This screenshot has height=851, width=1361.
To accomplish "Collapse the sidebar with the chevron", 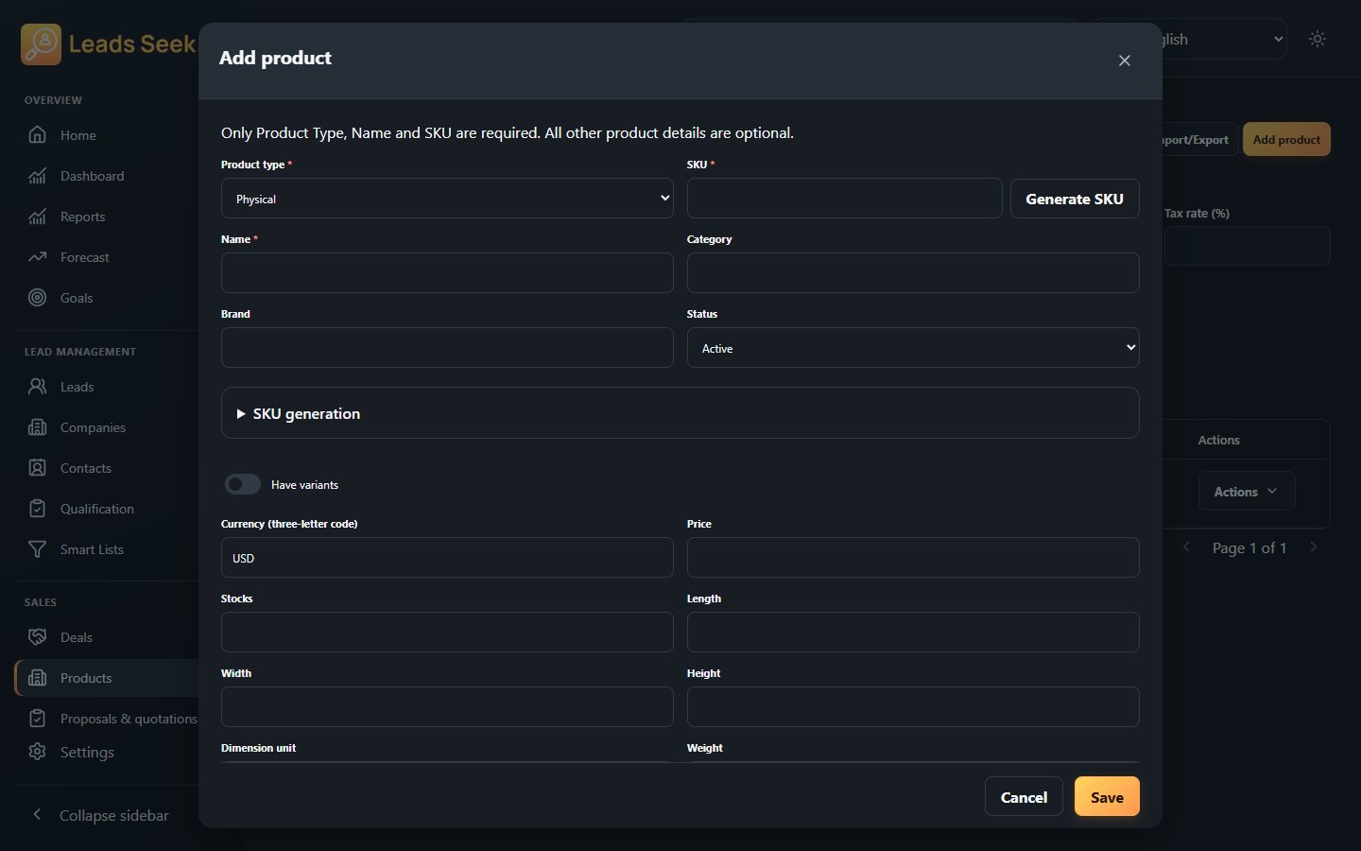I will (x=37, y=815).
